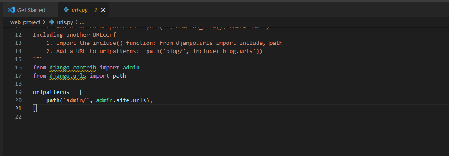Click line number 22 in gutter

[x=18, y=117]
